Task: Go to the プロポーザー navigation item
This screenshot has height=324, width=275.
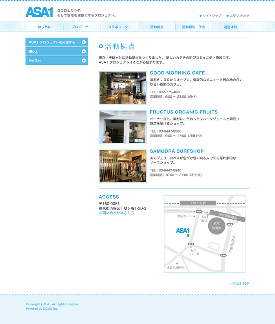Action: click(82, 27)
